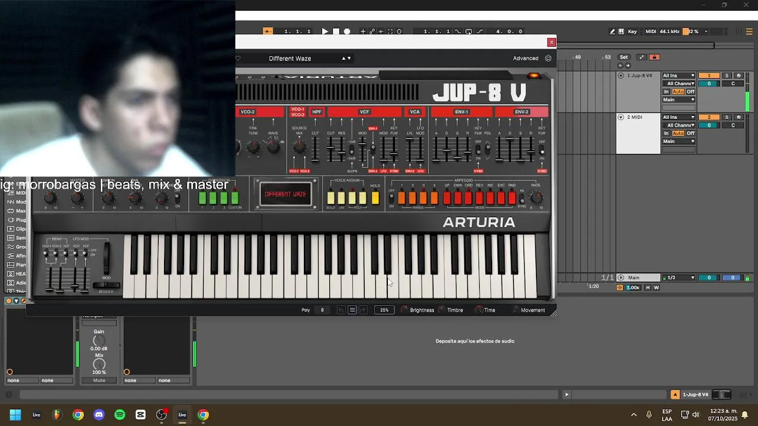Open the Jup-8 V history list icon
The width and height of the screenshot is (758, 426).
pyautogui.click(x=352, y=310)
